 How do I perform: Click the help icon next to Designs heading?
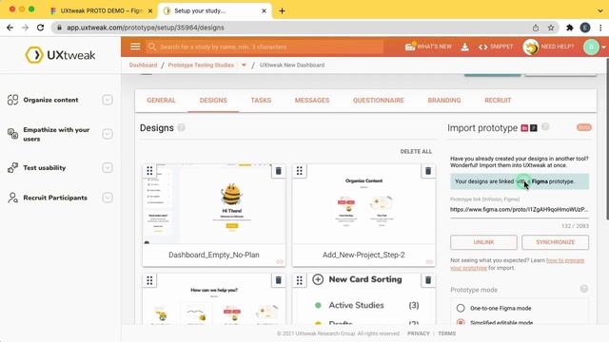coord(181,127)
